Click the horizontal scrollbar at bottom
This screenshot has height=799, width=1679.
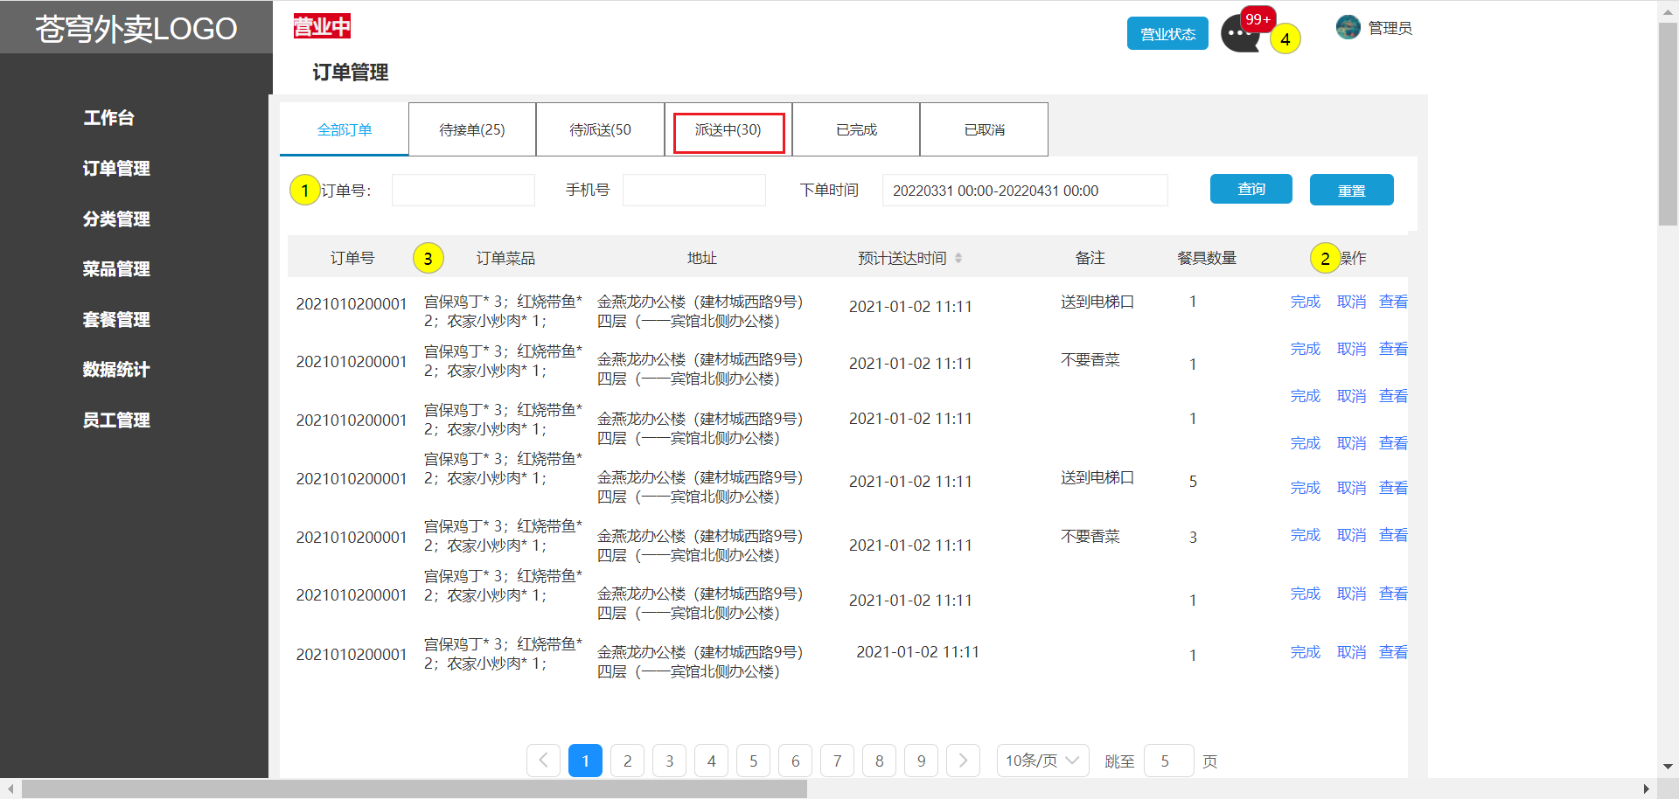click(415, 789)
